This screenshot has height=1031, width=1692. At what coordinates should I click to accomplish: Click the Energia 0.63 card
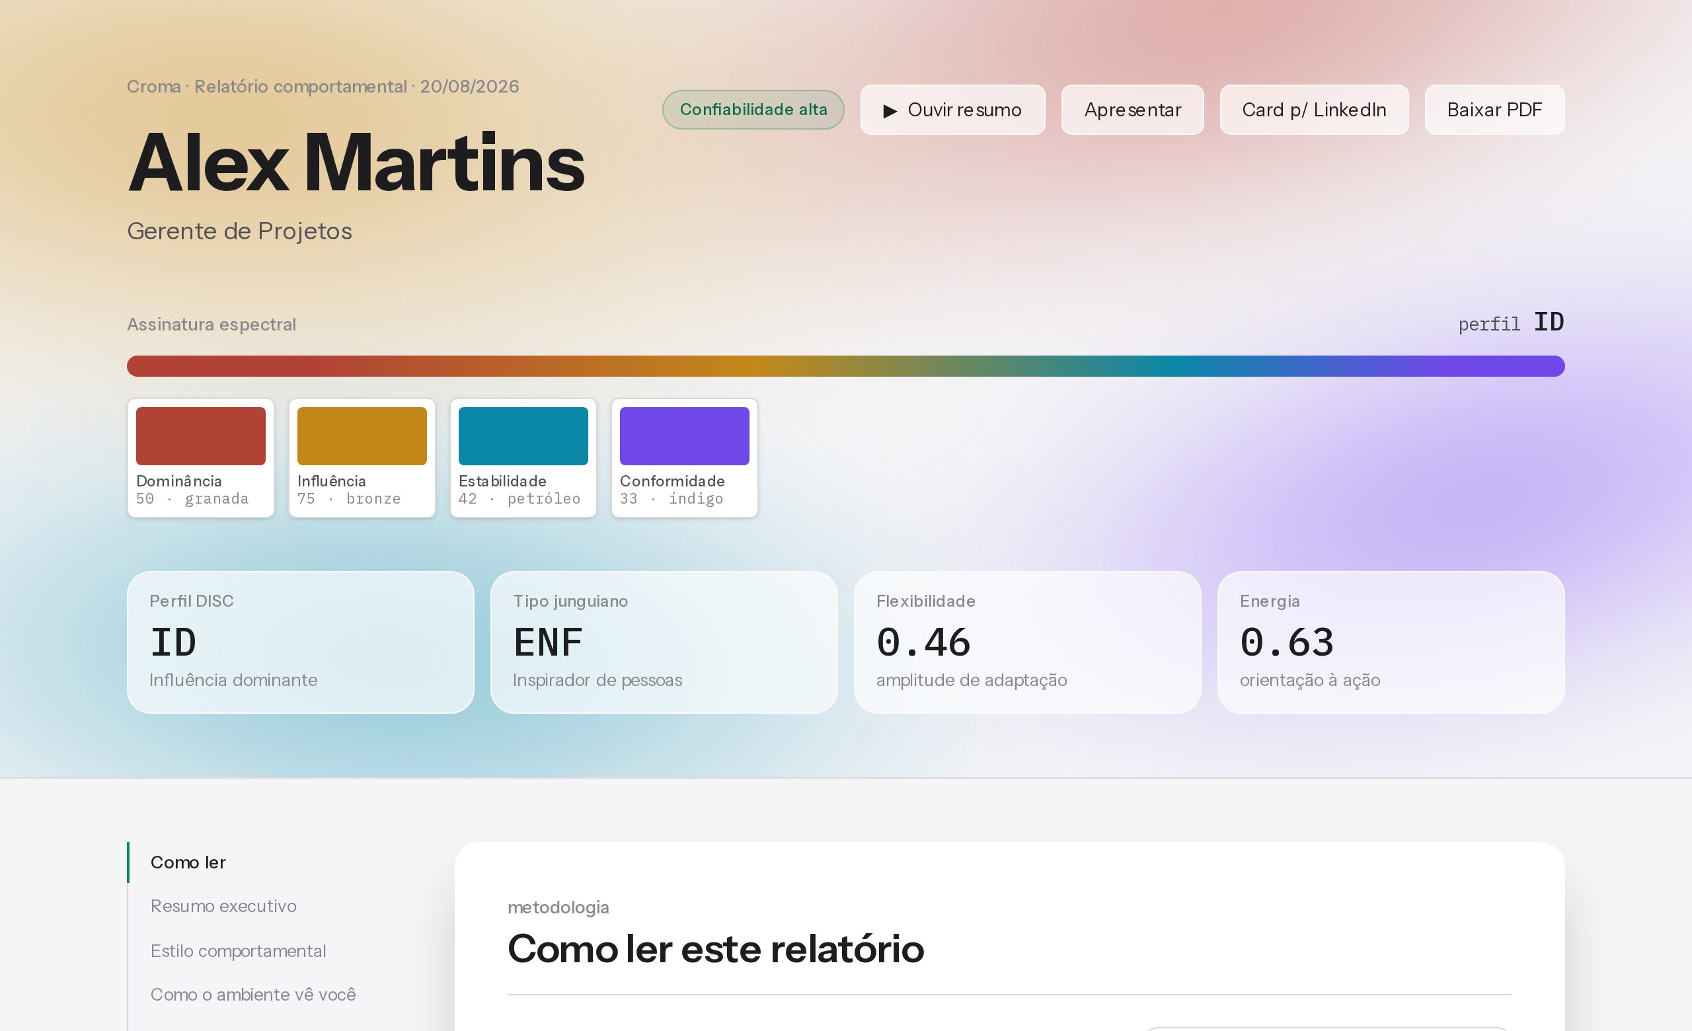click(1391, 642)
